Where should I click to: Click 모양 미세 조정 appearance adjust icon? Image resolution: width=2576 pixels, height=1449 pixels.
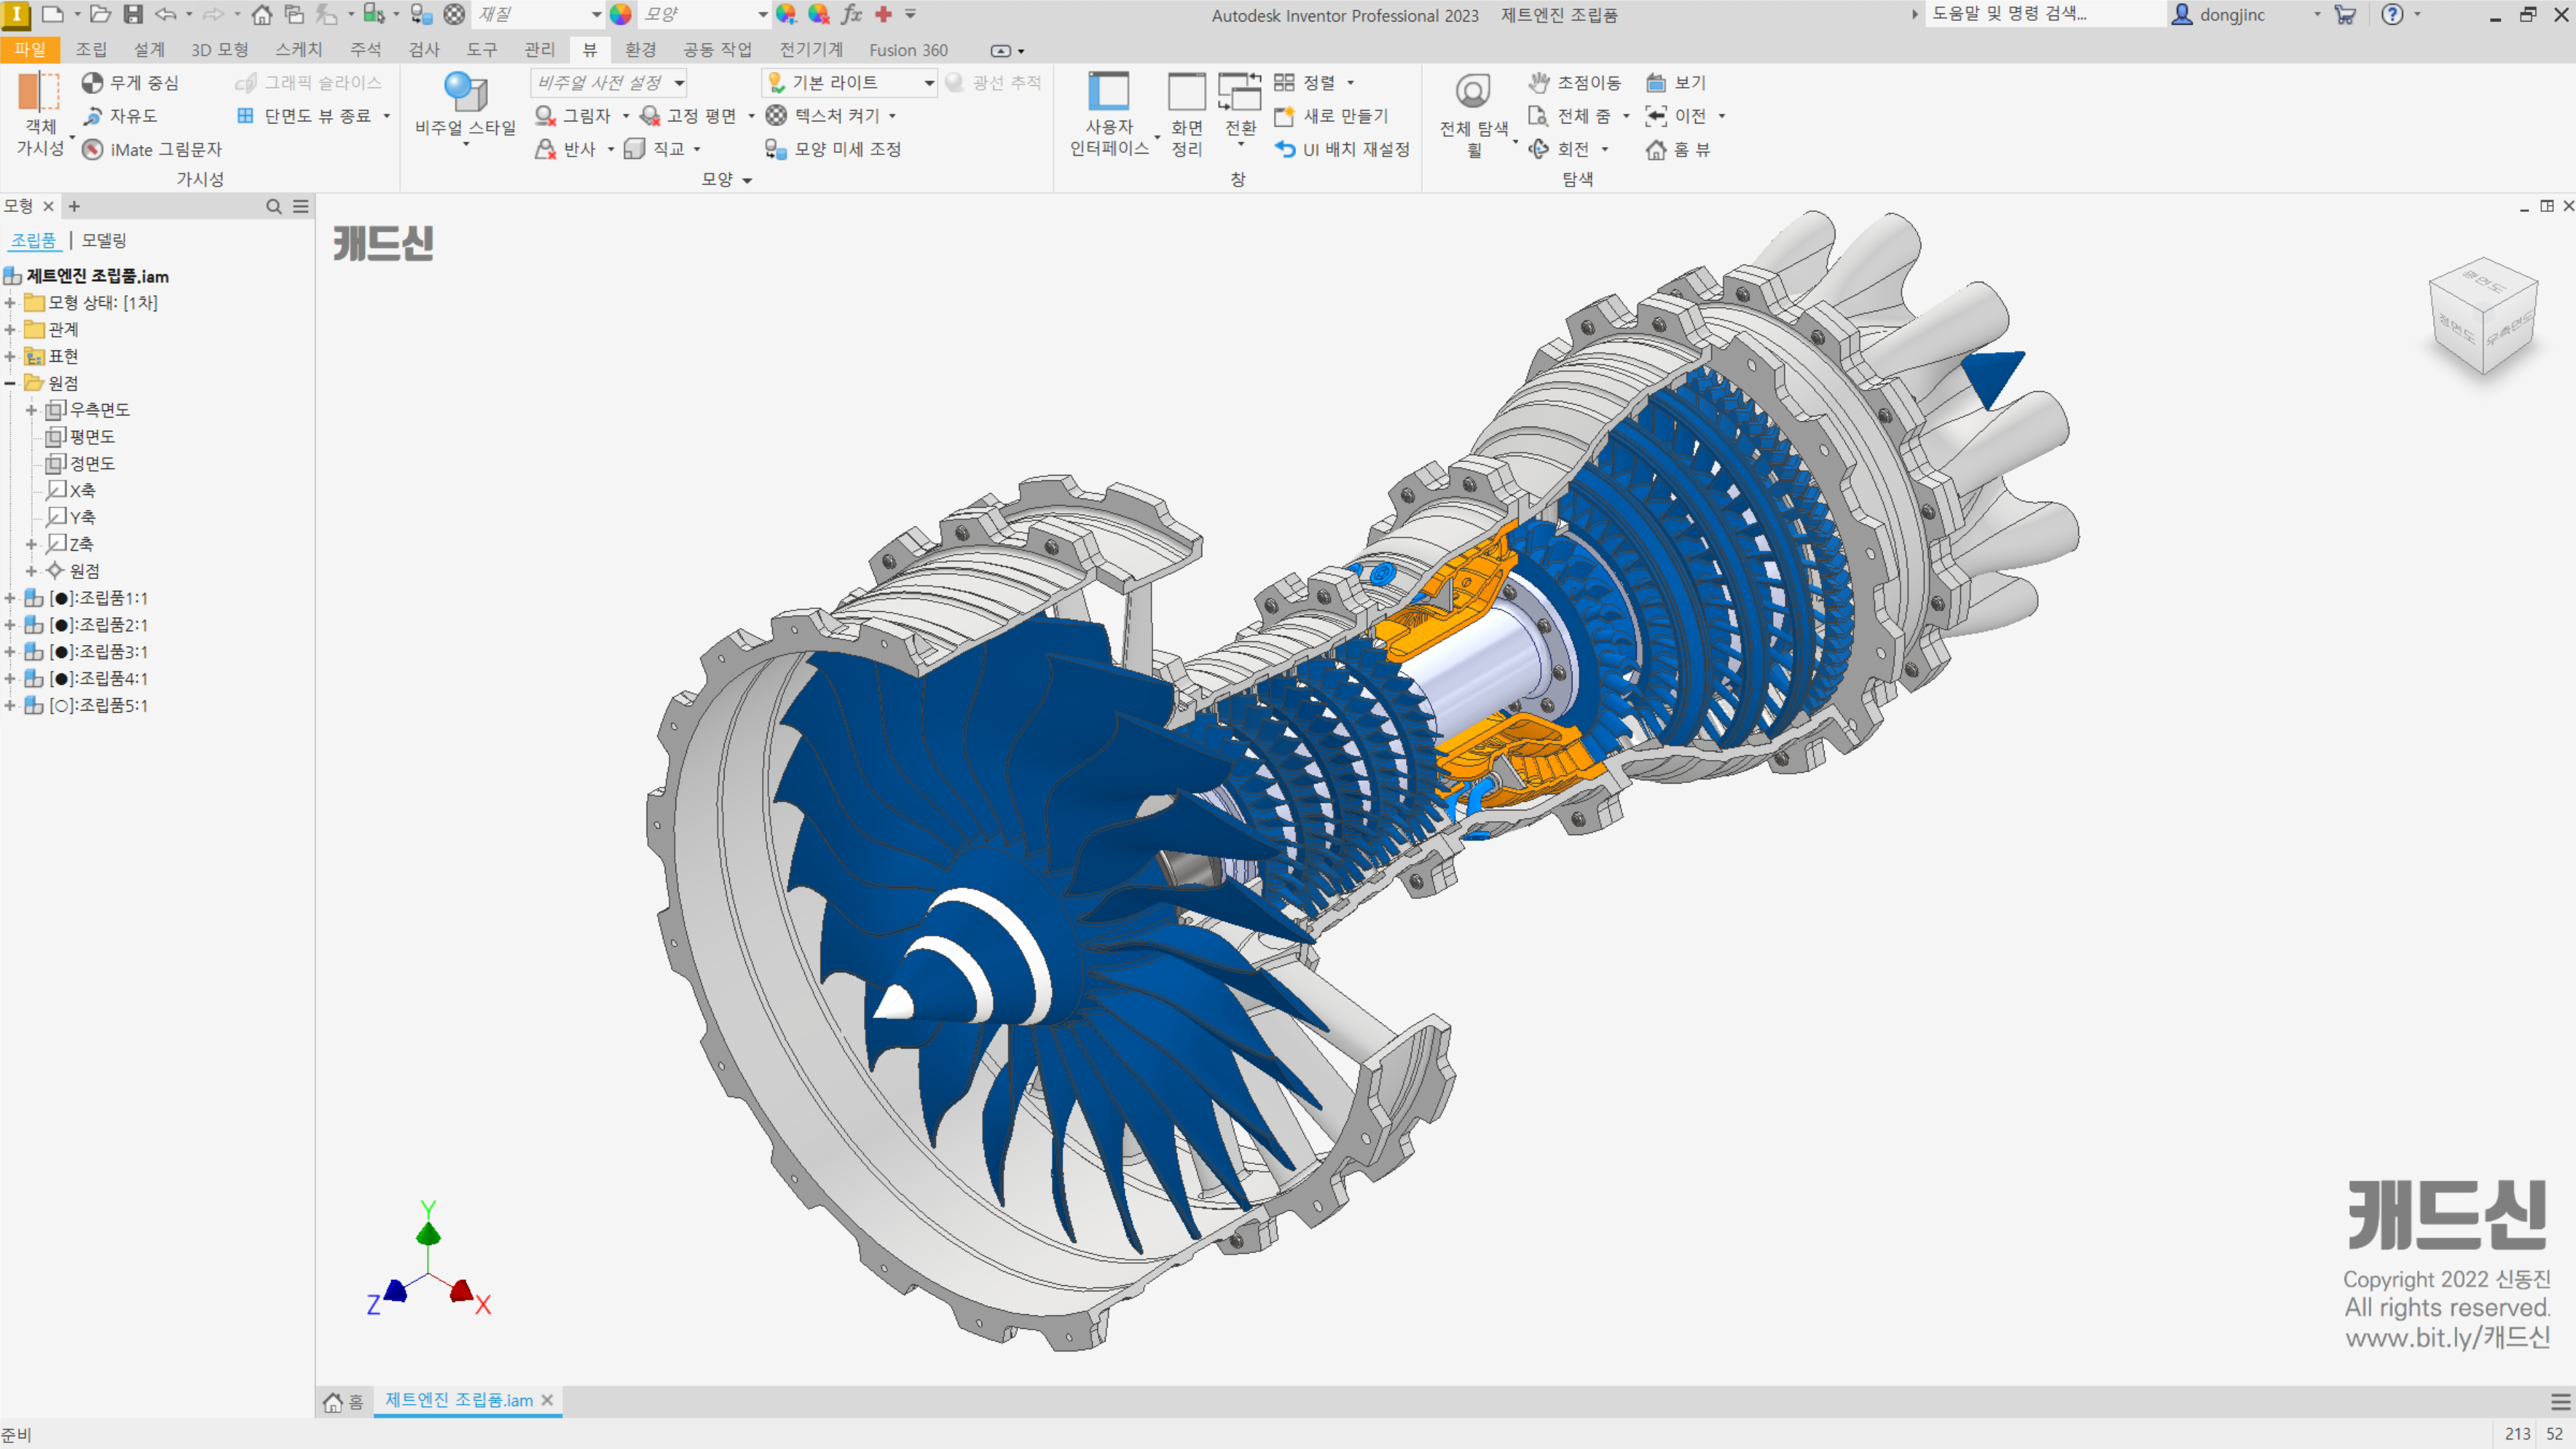click(775, 149)
